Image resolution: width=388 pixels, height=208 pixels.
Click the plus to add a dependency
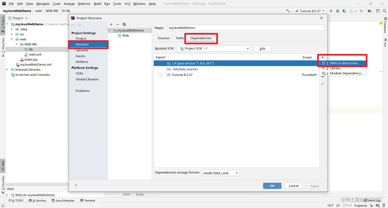pos(323,57)
